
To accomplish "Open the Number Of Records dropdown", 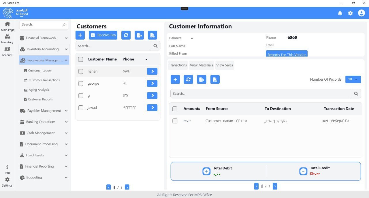I will [353, 79].
